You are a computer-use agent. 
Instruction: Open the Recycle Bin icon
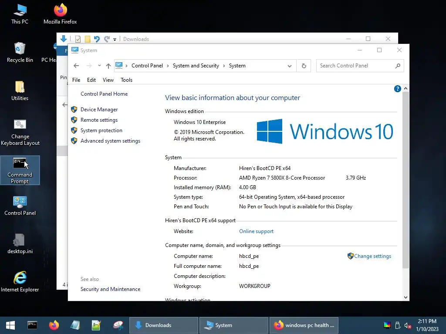[x=20, y=52]
